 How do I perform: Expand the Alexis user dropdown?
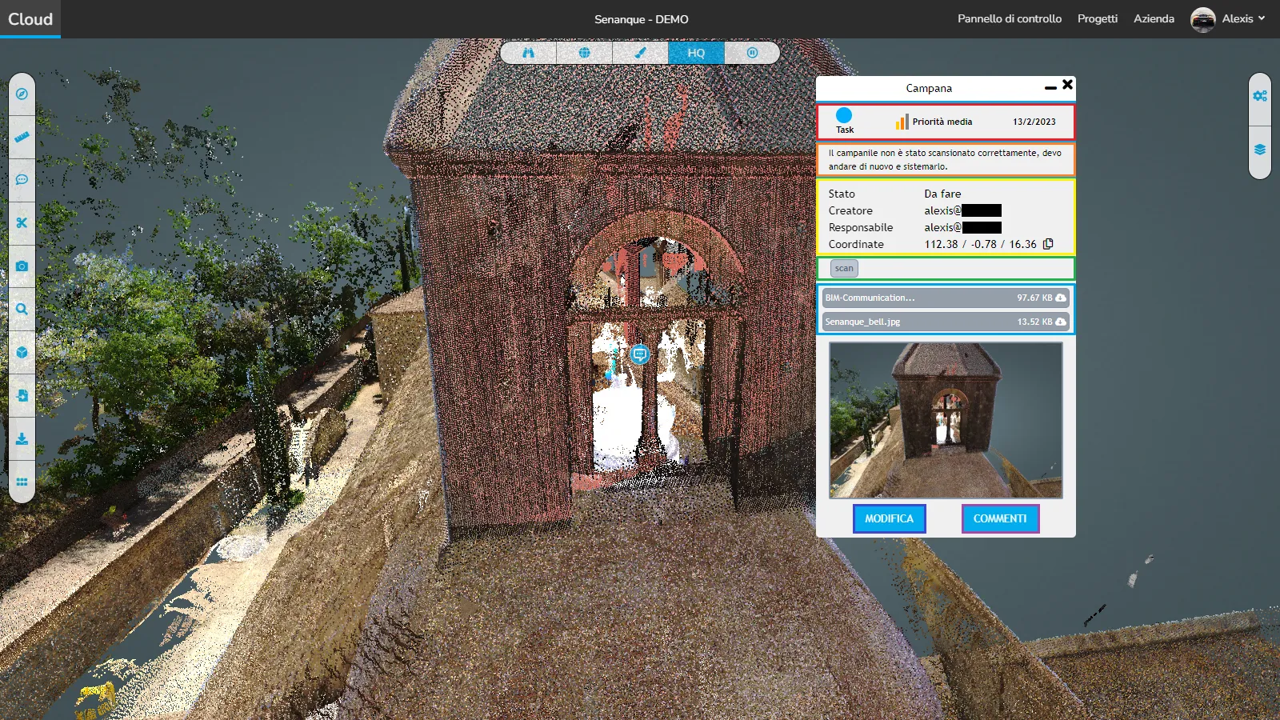point(1243,18)
